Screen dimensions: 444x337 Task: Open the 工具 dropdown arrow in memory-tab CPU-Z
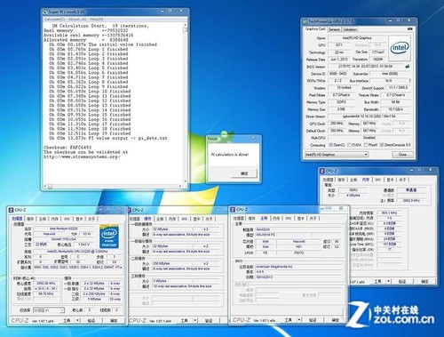tap(388, 281)
